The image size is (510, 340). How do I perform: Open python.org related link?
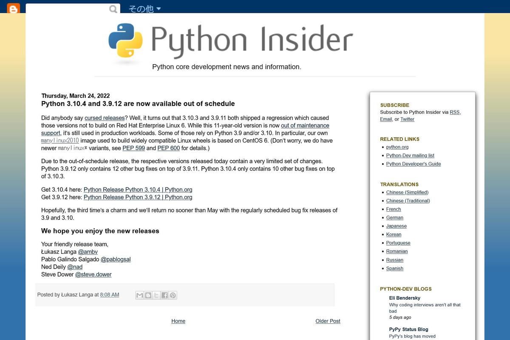coord(397,147)
